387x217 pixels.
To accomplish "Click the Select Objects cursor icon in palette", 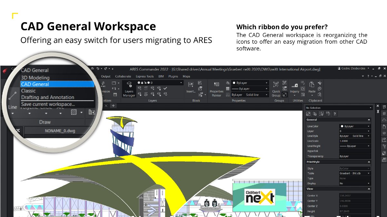I will pyautogui.click(x=315, y=114).
